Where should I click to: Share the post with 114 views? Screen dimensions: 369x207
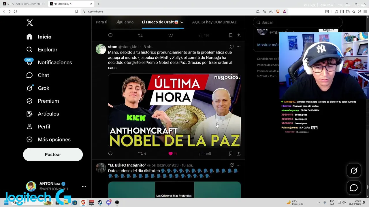click(239, 35)
